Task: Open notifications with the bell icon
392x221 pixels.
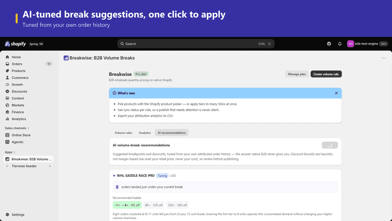Action: [339, 44]
